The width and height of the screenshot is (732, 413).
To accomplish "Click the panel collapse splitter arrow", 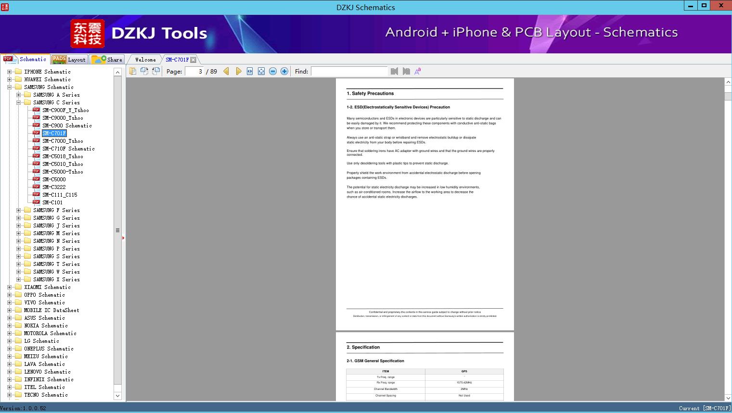I will (x=123, y=238).
